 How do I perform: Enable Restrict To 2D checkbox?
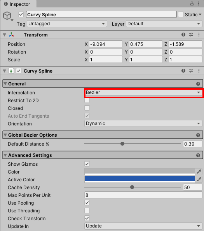click(87, 100)
